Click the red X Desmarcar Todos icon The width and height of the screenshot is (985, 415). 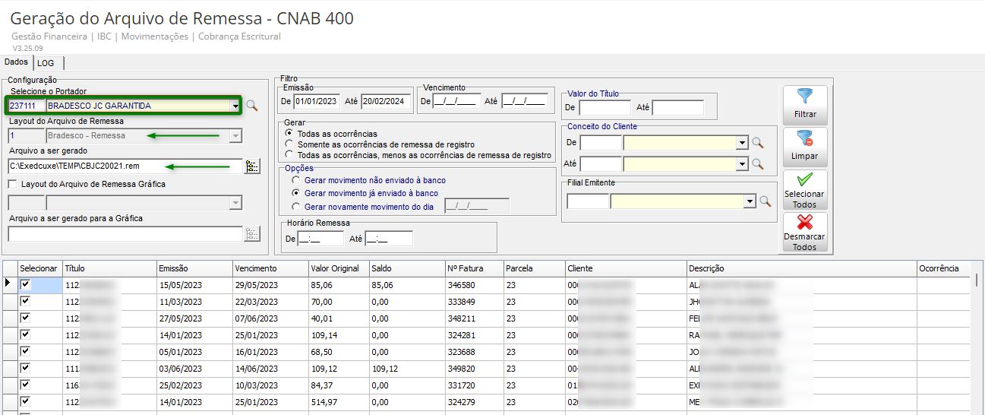(x=804, y=223)
